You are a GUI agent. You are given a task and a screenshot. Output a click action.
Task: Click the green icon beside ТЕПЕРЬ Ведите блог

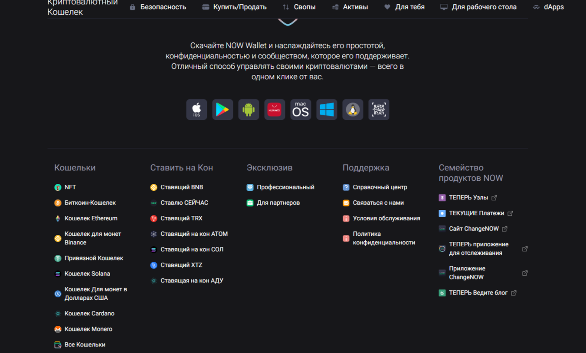(x=442, y=293)
